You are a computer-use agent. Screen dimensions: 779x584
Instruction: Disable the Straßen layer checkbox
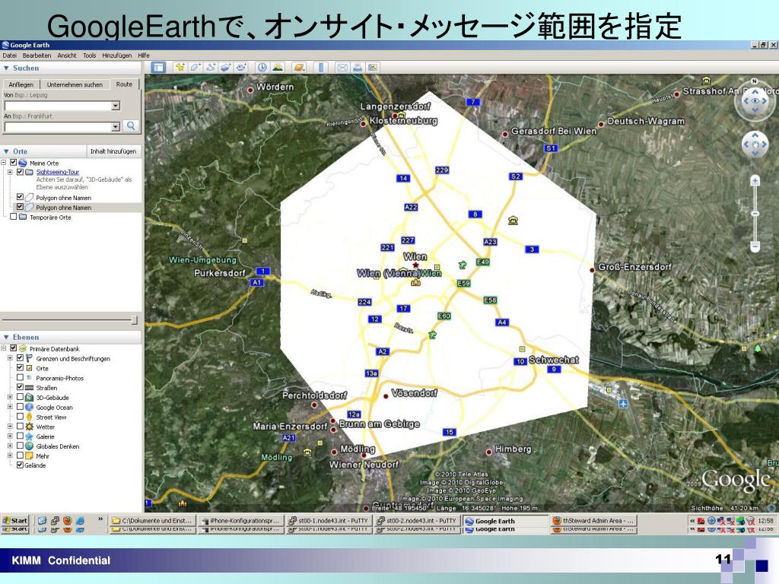(20, 387)
